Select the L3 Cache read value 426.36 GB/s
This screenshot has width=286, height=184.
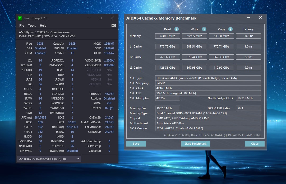pyautogui.click(x=167, y=68)
